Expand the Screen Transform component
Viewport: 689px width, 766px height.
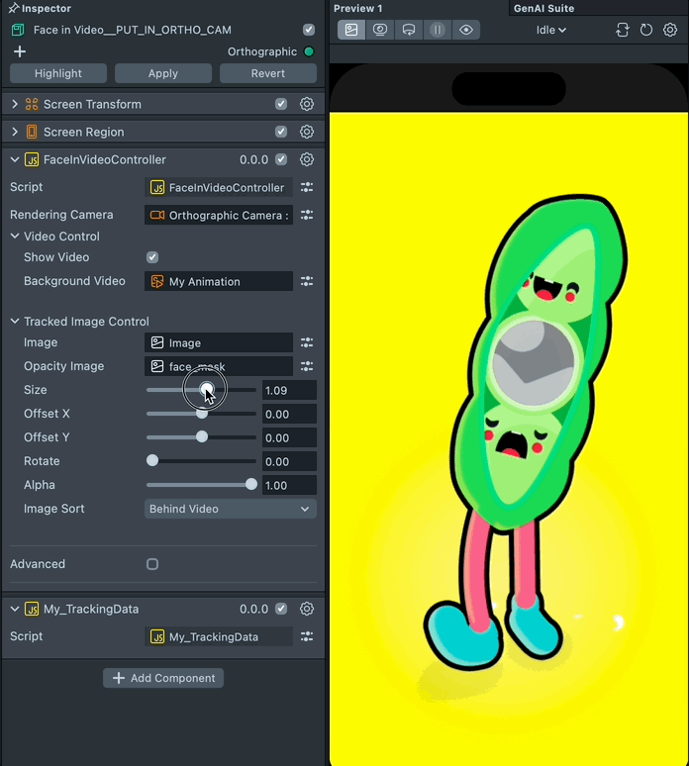(15, 104)
